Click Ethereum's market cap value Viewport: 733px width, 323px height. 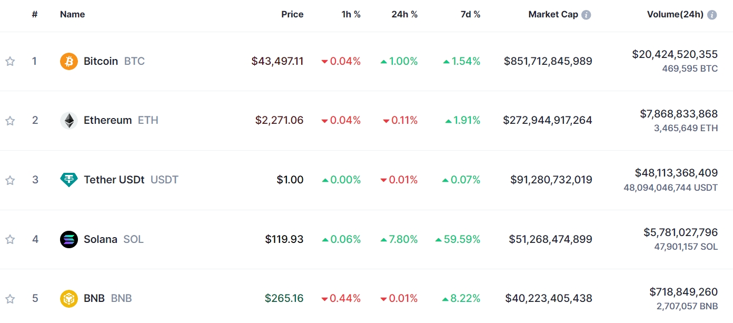coord(548,121)
